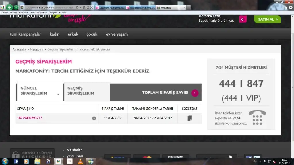Refresh the page with the reload icon
The height and width of the screenshot is (165, 294).
pyautogui.click(x=88, y=8)
